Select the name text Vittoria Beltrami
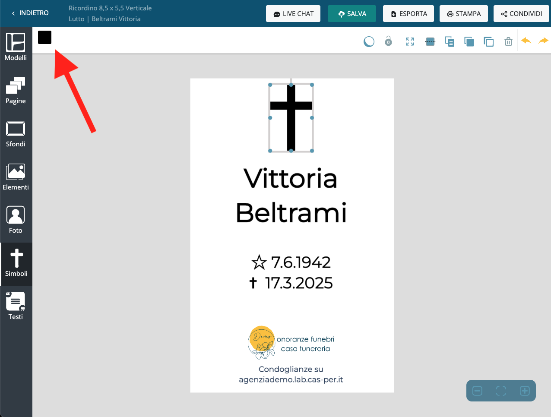Viewport: 551px width, 417px height. 291,196
